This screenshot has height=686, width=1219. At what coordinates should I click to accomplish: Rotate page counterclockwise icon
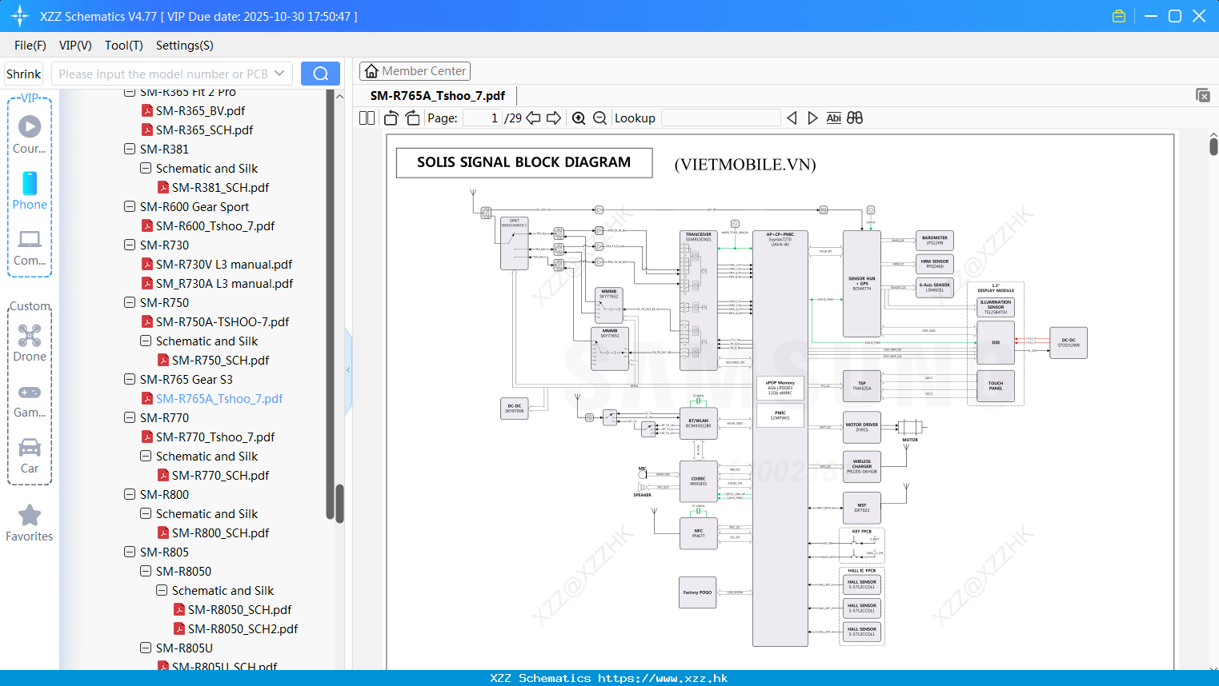click(x=391, y=118)
